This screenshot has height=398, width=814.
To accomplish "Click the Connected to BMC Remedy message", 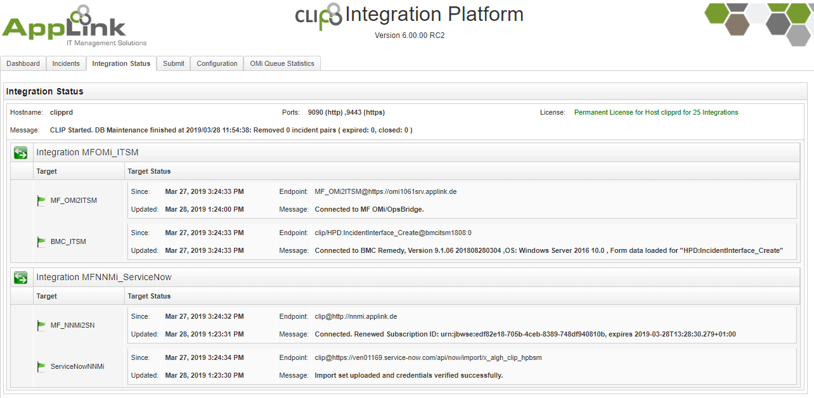I will click(x=548, y=250).
